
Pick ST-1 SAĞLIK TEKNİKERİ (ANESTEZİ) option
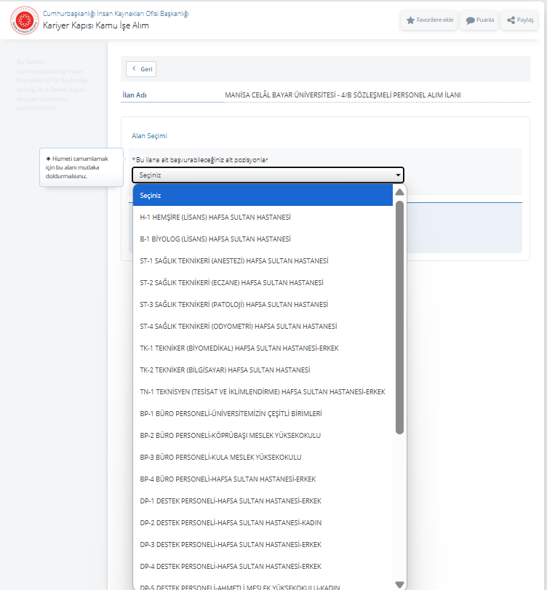pos(263,260)
